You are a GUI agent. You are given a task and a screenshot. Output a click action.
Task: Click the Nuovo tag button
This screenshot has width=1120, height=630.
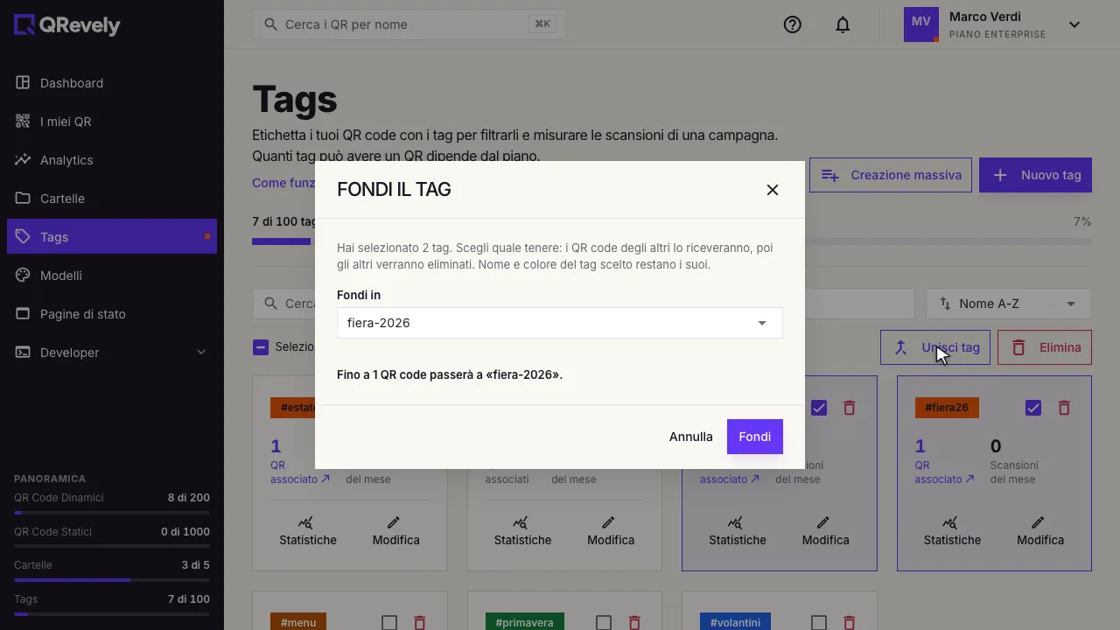tap(1035, 175)
